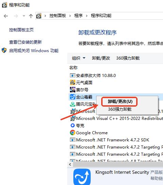The image size is (163, 185).
Task: Click the .NET Framework 4.7.2 SDK icon
Action: click(73, 140)
